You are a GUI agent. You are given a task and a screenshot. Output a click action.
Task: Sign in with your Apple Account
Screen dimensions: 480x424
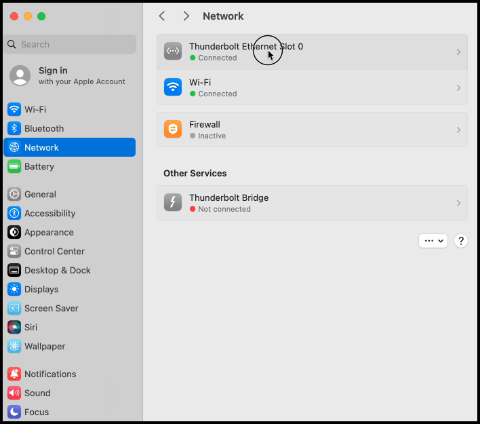click(x=68, y=75)
